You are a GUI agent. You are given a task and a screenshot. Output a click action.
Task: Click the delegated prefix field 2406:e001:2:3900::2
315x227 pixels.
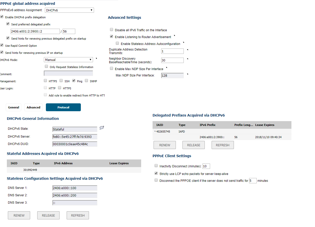(x=35, y=31)
